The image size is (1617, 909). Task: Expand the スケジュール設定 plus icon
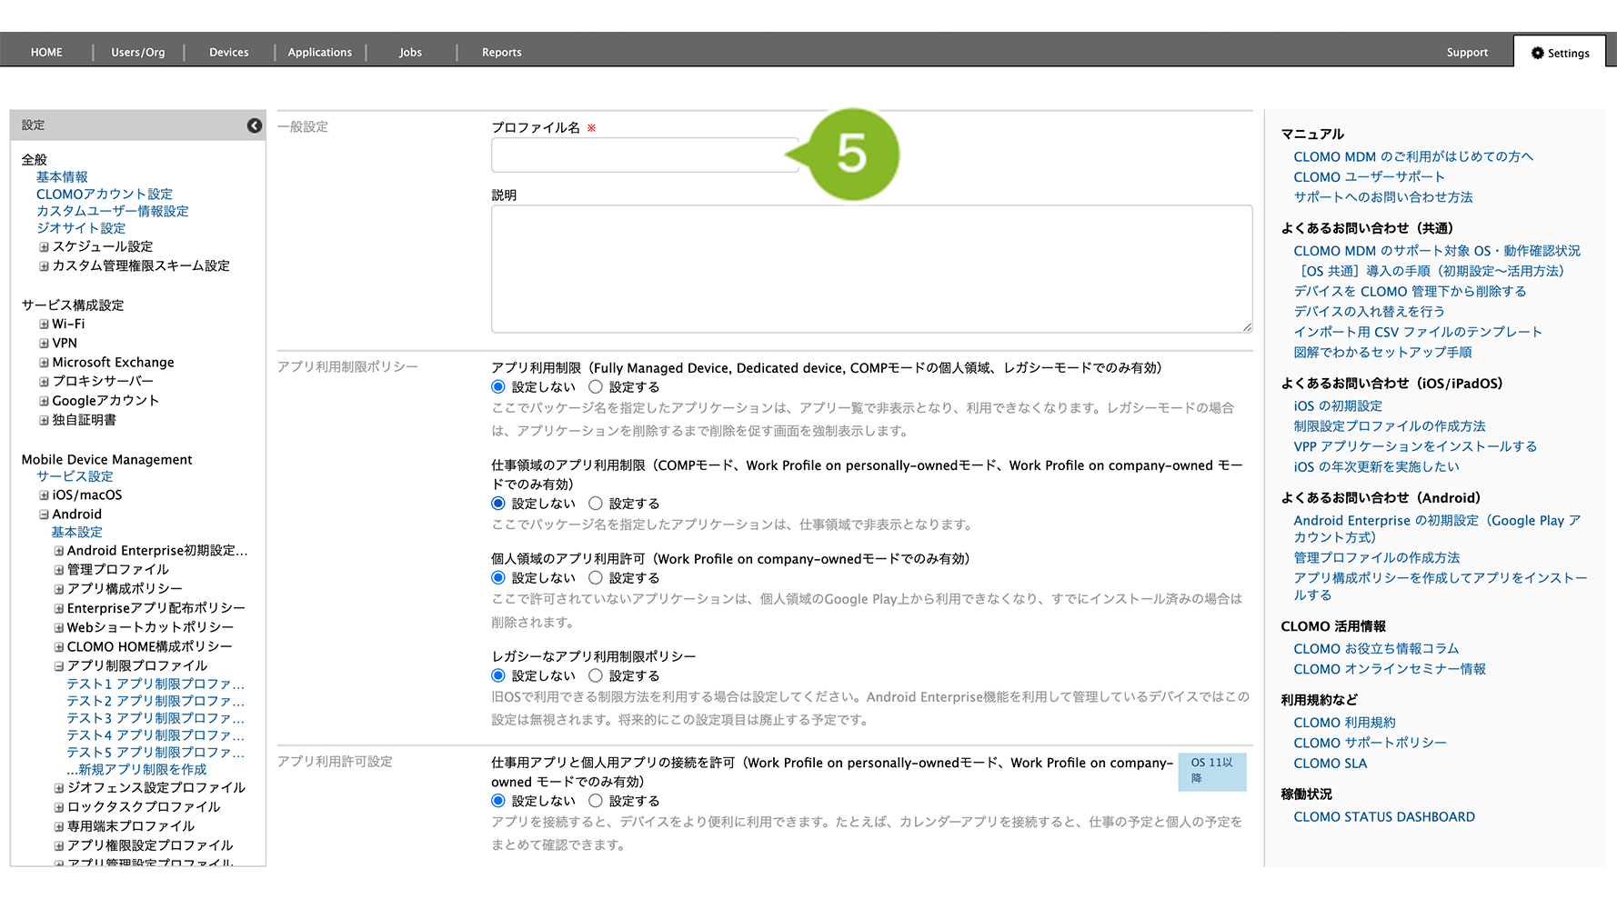click(44, 247)
